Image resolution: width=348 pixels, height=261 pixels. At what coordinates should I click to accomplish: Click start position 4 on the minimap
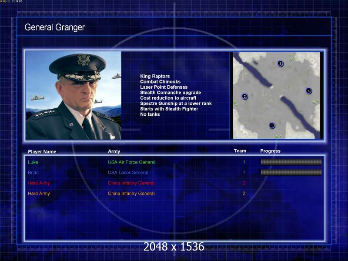click(x=308, y=90)
